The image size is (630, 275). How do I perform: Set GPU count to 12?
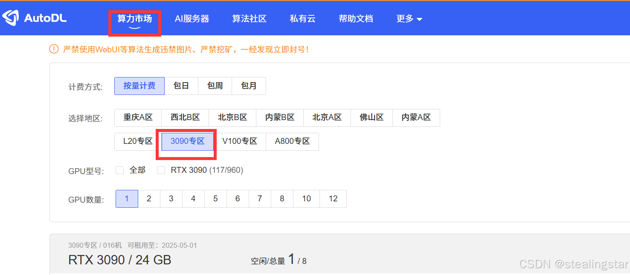click(x=333, y=199)
